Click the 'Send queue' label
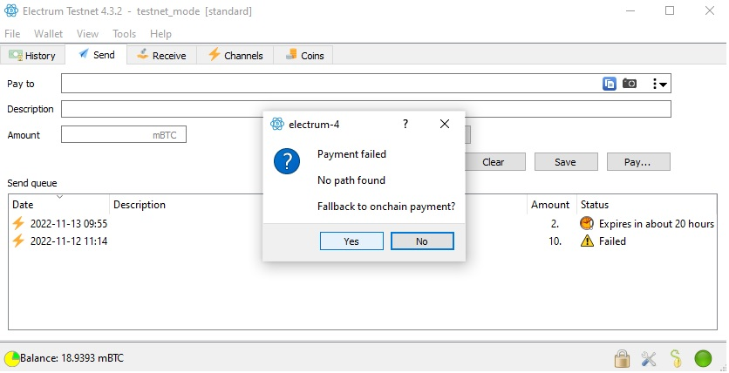Image resolution: width=729 pixels, height=373 pixels. pyautogui.click(x=32, y=183)
